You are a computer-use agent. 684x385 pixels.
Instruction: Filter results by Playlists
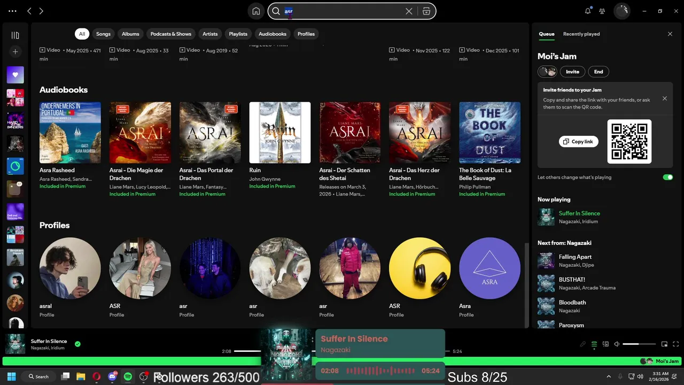pyautogui.click(x=238, y=34)
